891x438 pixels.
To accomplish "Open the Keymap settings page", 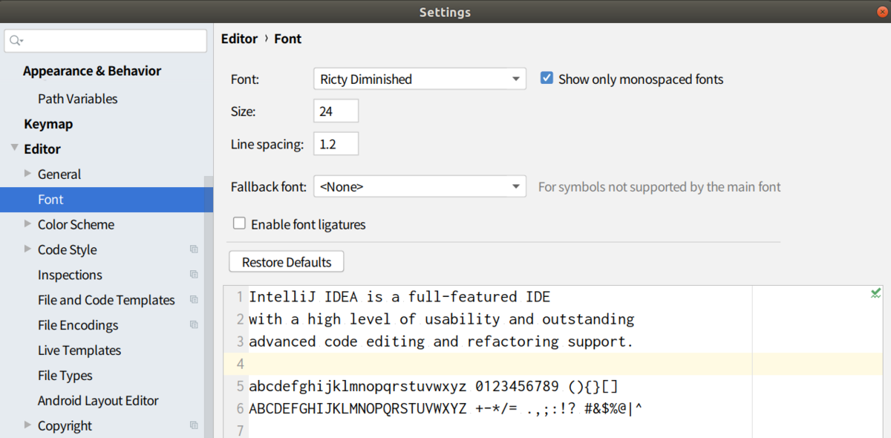I will coord(48,124).
